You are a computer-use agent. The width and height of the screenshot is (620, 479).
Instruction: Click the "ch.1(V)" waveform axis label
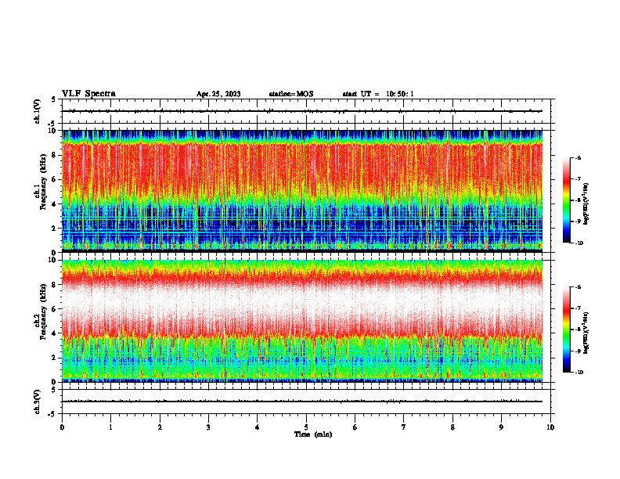point(37,111)
